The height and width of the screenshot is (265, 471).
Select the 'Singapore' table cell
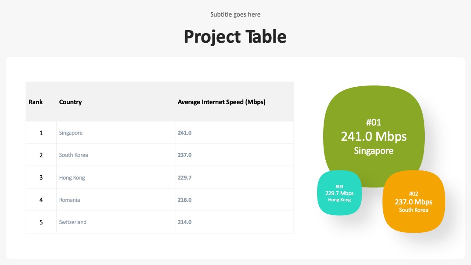tap(116, 132)
